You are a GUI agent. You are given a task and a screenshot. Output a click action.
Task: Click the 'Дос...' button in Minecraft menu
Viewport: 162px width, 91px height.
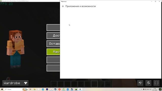[x=53, y=36]
